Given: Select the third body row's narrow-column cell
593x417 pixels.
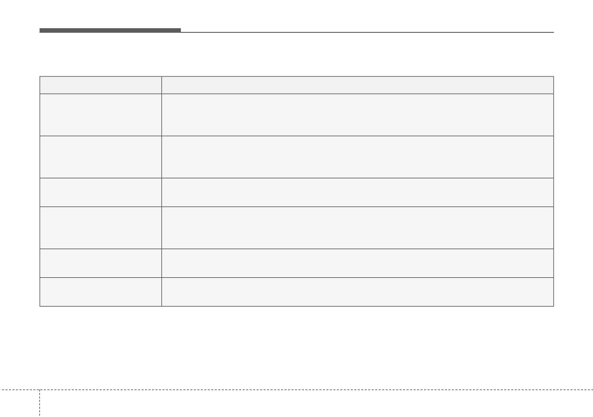Looking at the screenshot, I should (x=101, y=192).
